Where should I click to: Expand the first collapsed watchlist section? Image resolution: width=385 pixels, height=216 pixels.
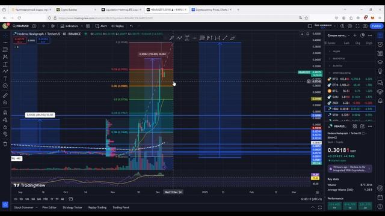(x=330, y=52)
